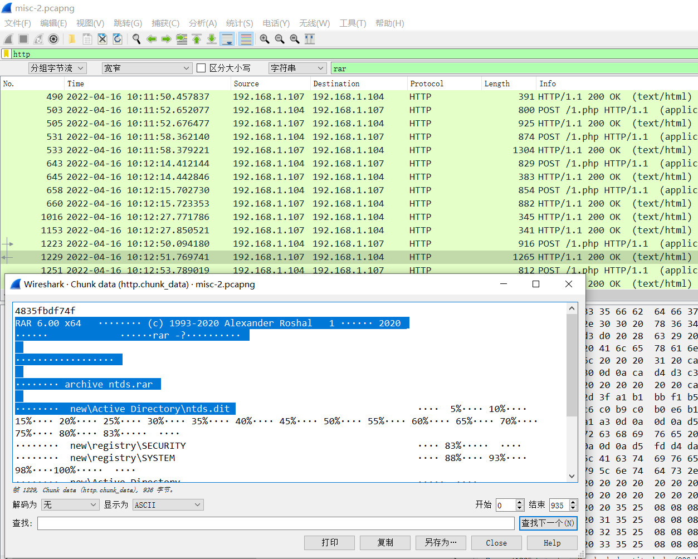698x559 pixels.
Task: Go to specified packet icon
Action: [182, 39]
